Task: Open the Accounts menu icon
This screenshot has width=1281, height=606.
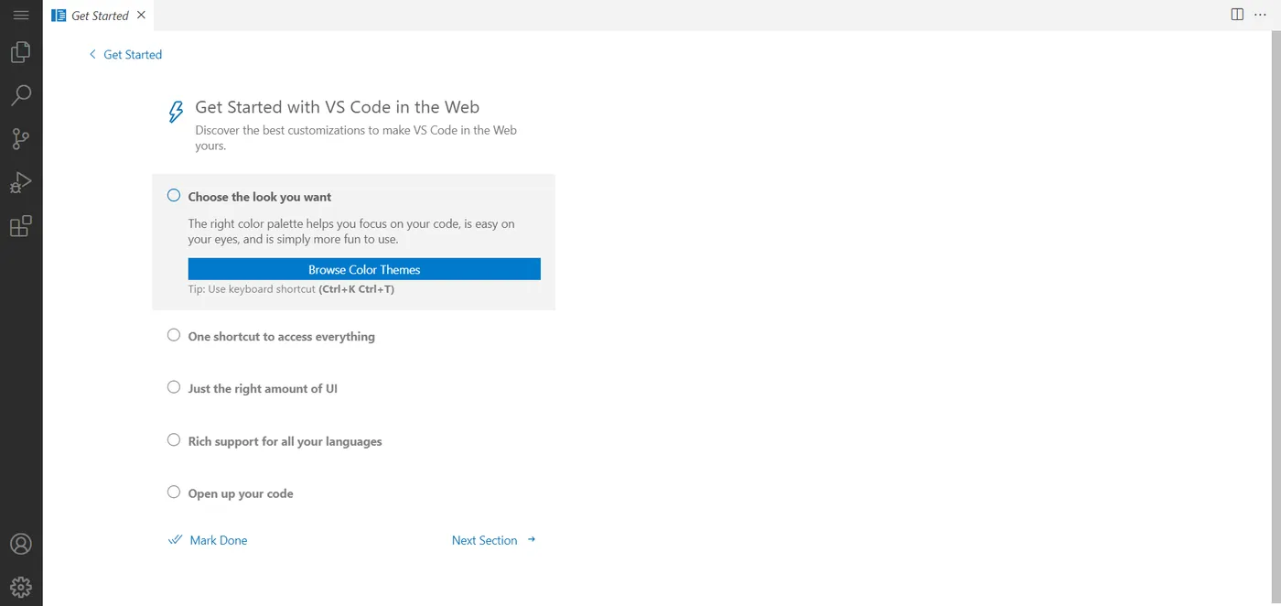Action: pyautogui.click(x=20, y=544)
